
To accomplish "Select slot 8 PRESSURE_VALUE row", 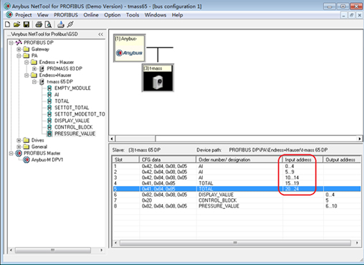I will point(236,206).
